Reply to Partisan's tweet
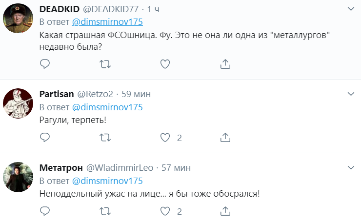 point(45,138)
